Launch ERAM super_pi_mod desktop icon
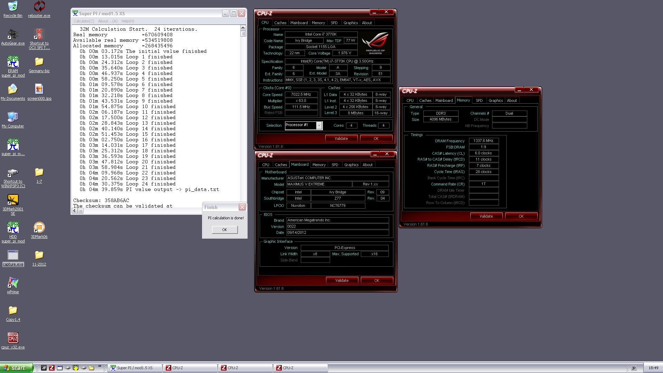Screen dimensions: 663x373 coord(13,67)
